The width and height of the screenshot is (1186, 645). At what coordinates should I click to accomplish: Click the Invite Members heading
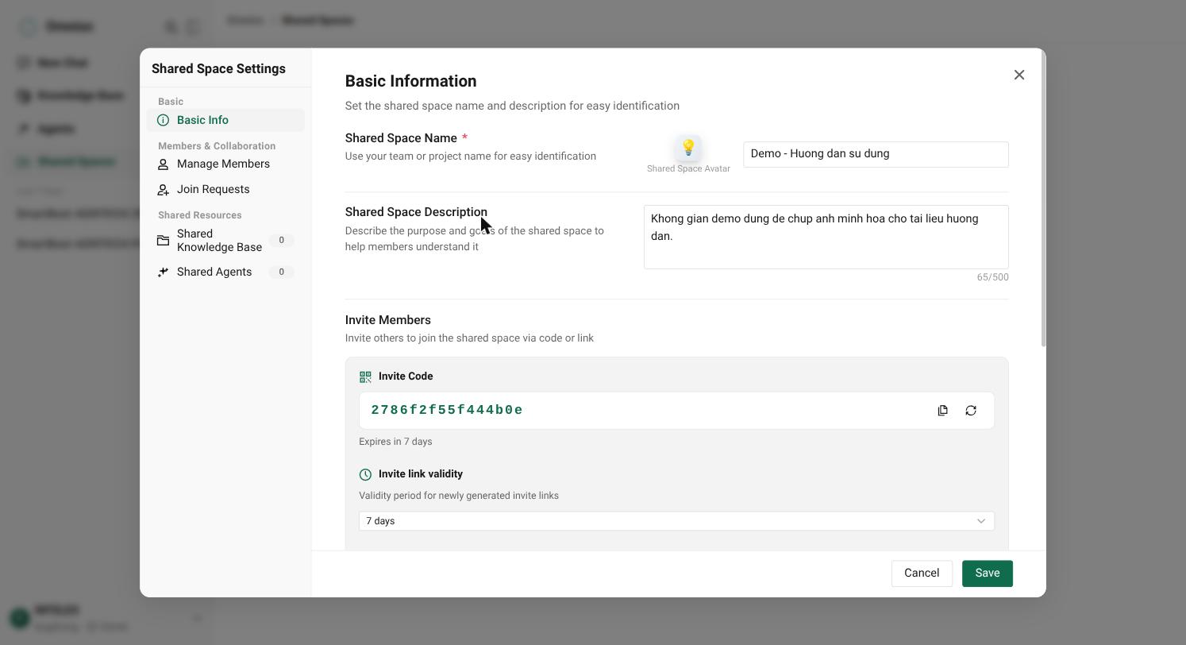388,320
